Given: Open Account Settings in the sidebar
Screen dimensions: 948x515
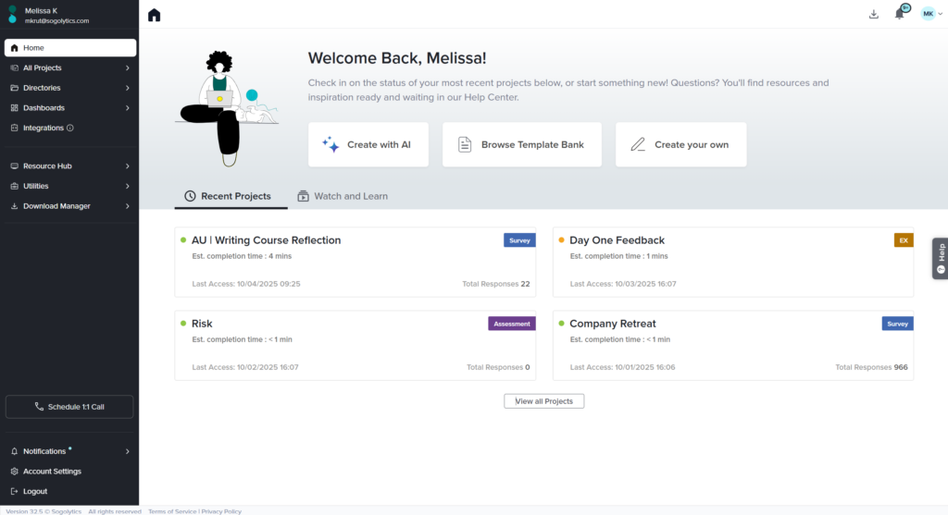Looking at the screenshot, I should (x=52, y=472).
